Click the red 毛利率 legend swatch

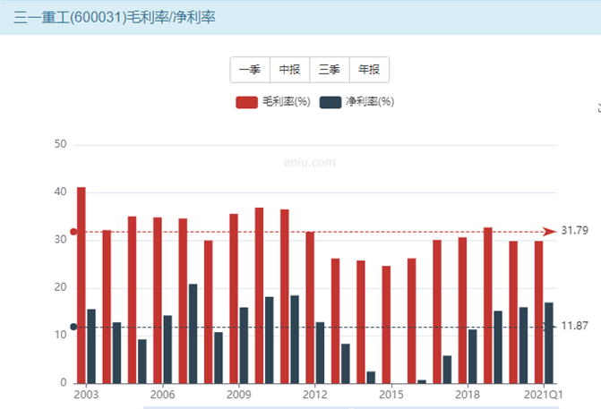click(247, 102)
